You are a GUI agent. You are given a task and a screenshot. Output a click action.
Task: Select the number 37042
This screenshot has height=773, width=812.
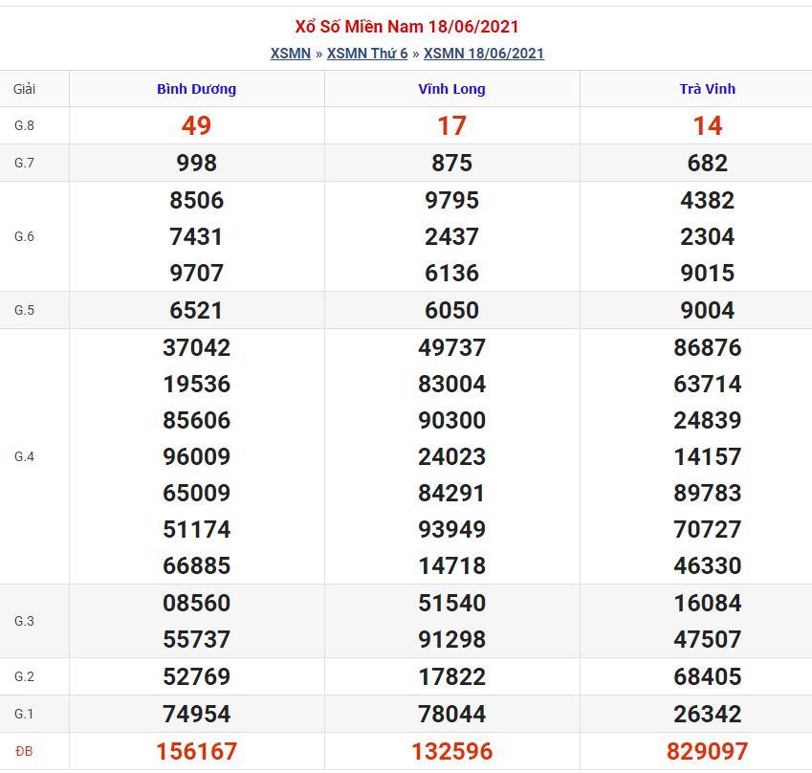point(196,347)
